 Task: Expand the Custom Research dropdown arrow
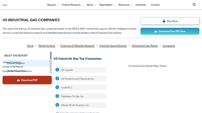[83, 5]
